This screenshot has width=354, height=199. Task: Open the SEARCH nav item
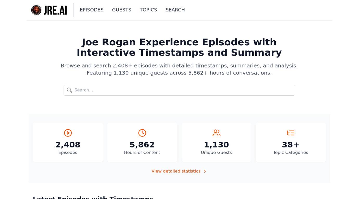click(x=175, y=10)
